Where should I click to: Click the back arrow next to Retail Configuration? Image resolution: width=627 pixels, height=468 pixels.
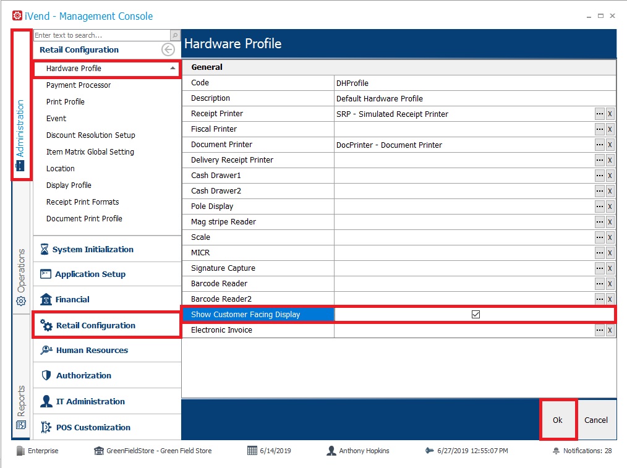[168, 49]
